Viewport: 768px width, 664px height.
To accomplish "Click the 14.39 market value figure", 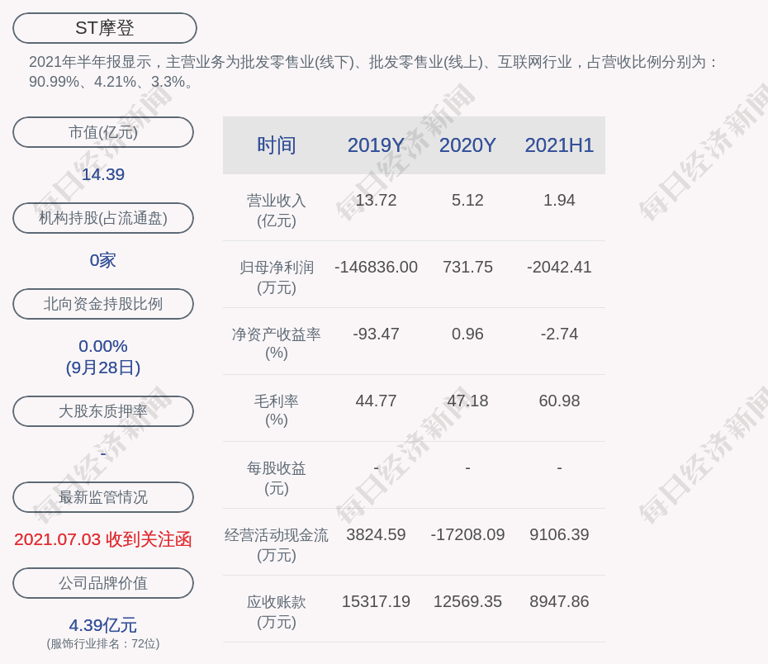I will click(x=103, y=174).
